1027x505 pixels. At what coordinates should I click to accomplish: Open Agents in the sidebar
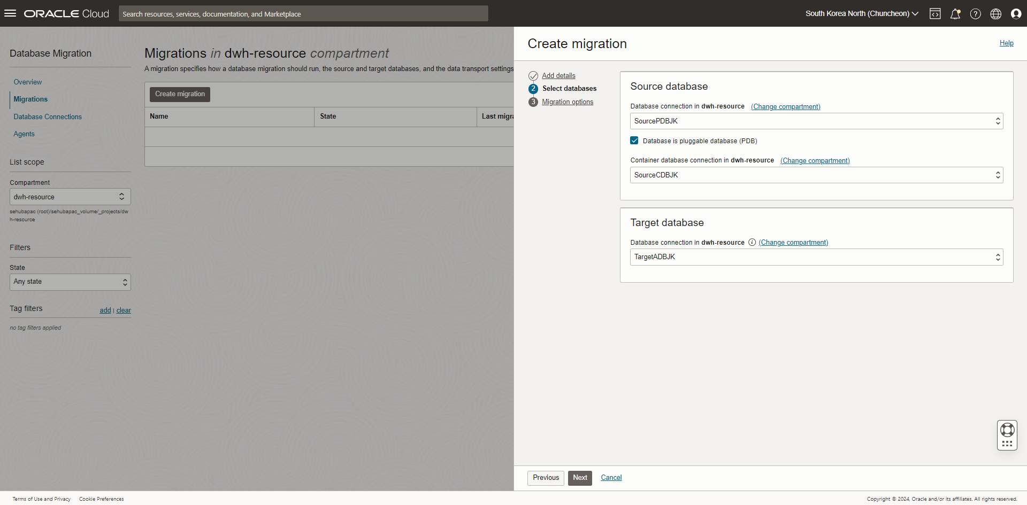[x=24, y=134]
